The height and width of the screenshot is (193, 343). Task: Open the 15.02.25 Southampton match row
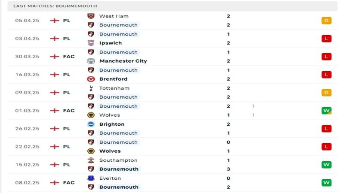(172, 165)
